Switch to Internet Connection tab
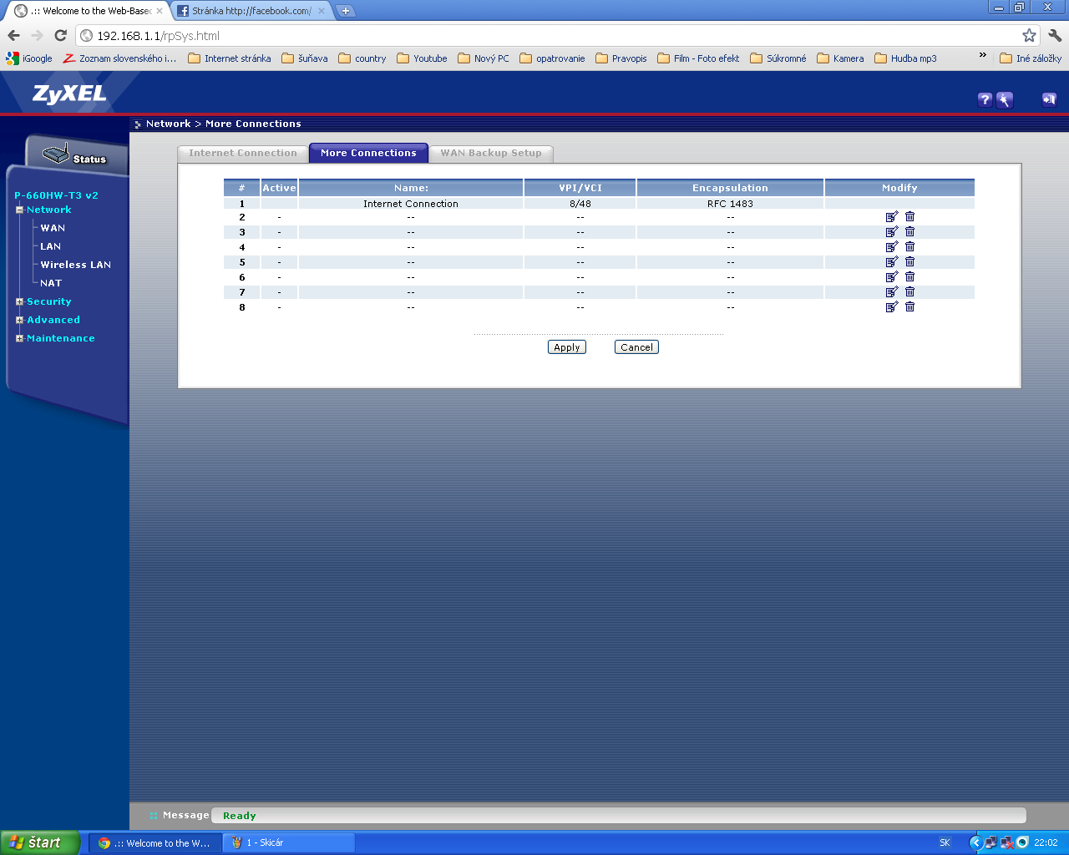1069x855 pixels. (x=243, y=154)
